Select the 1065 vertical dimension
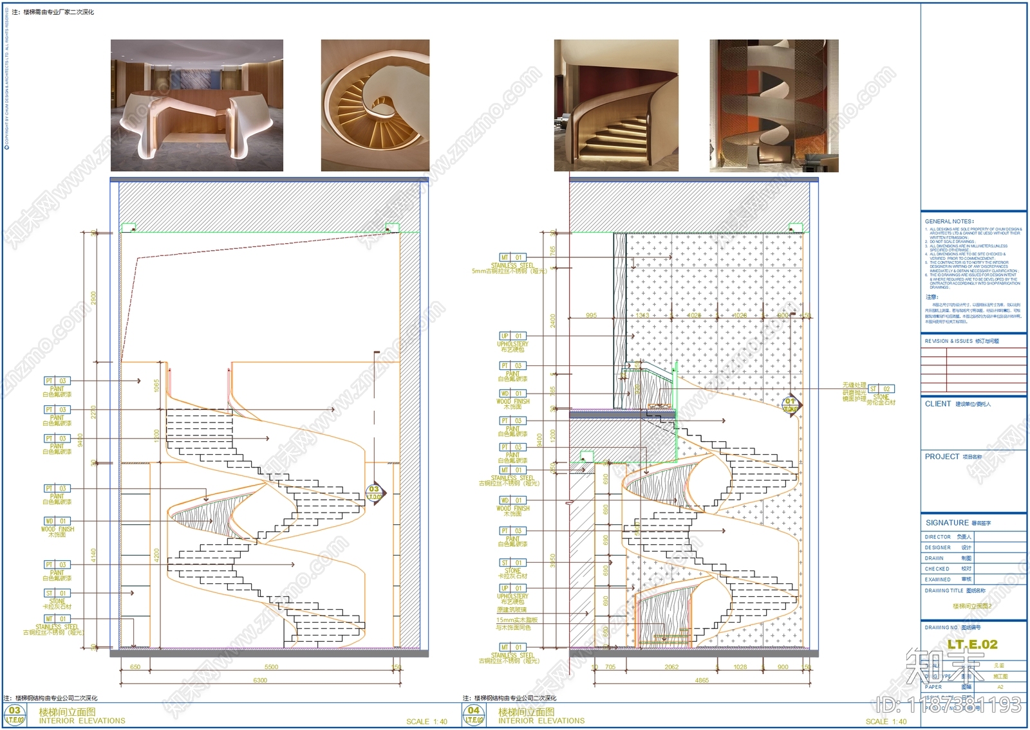 [156, 386]
